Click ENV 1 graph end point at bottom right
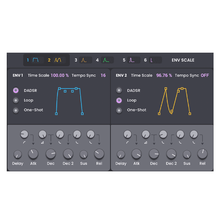The height and width of the screenshot is (224, 224). pos(82,114)
